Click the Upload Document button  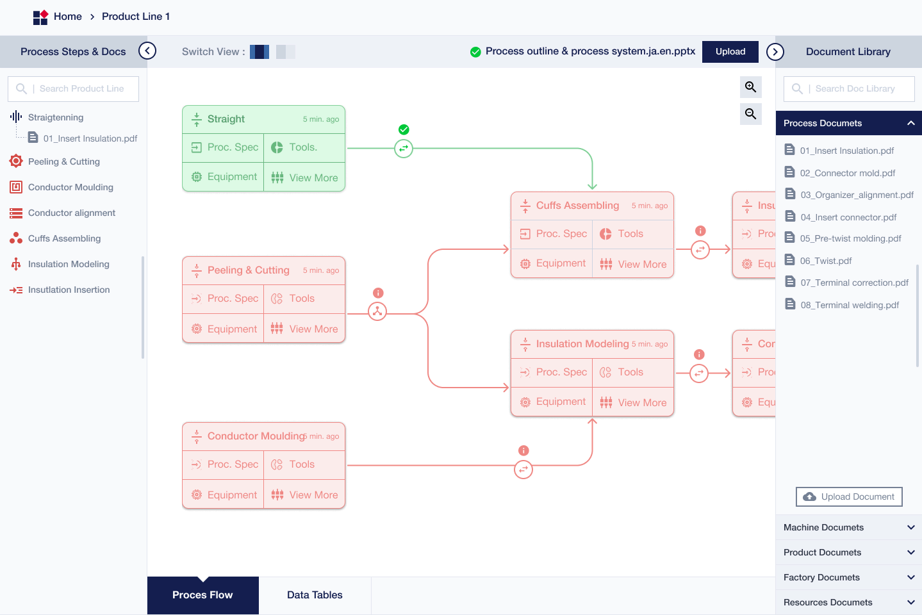pyautogui.click(x=849, y=496)
